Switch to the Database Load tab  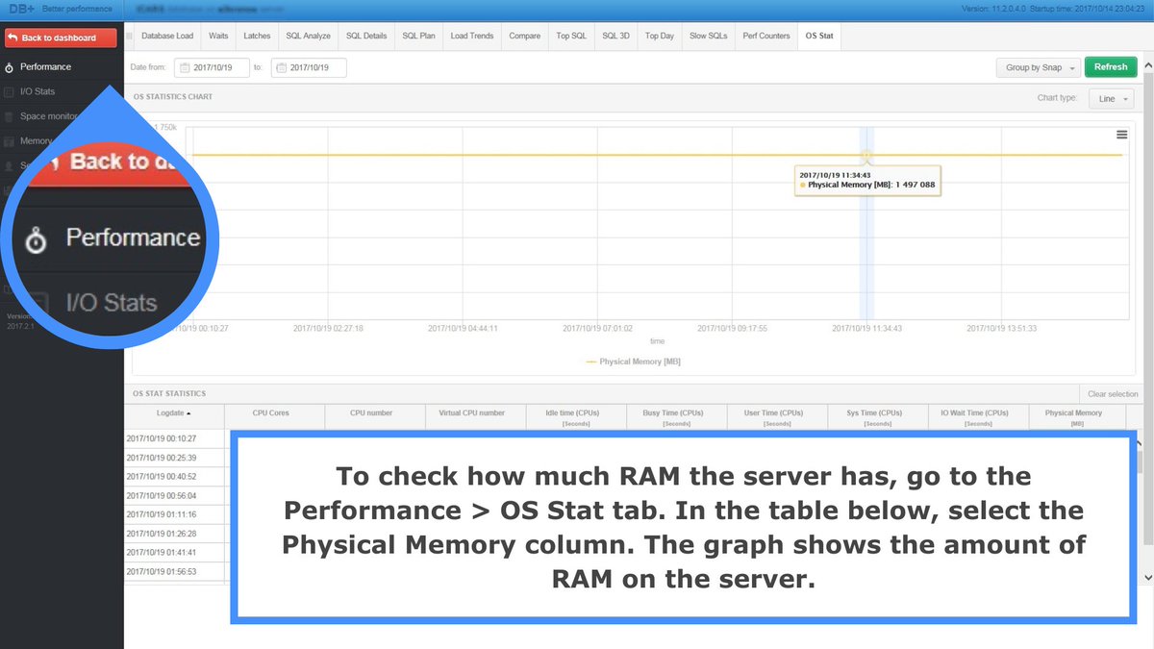click(x=167, y=36)
